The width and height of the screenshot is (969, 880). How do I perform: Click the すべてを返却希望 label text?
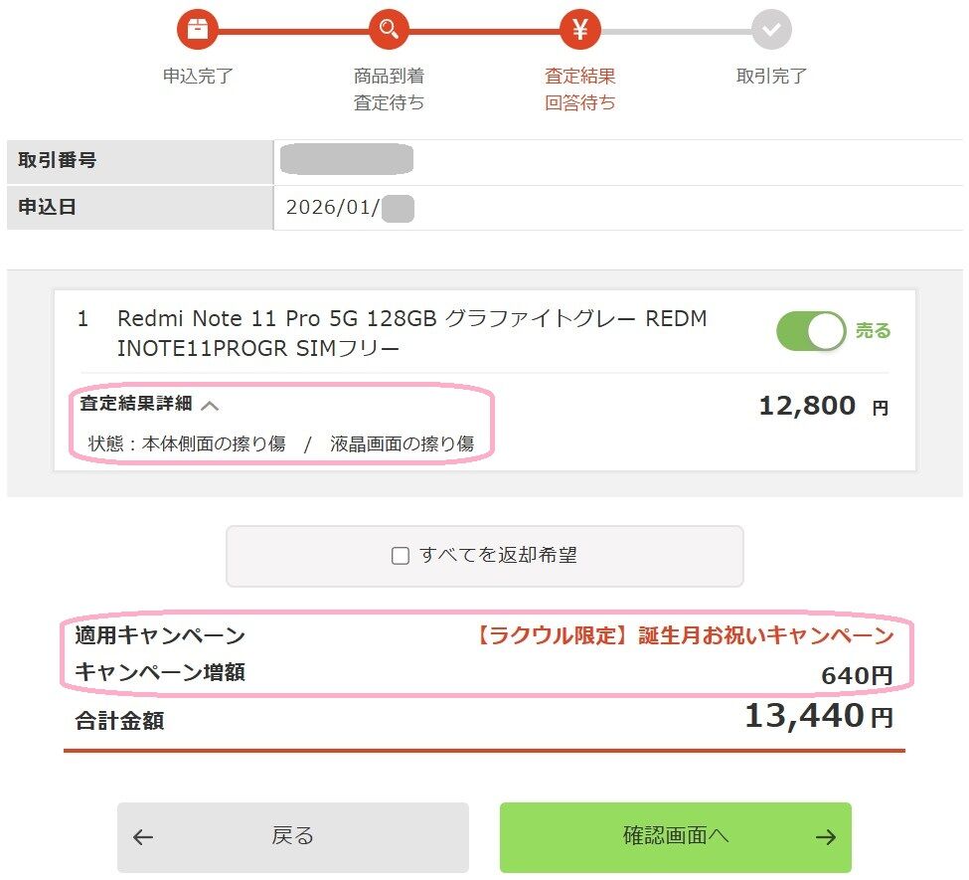coord(498,556)
